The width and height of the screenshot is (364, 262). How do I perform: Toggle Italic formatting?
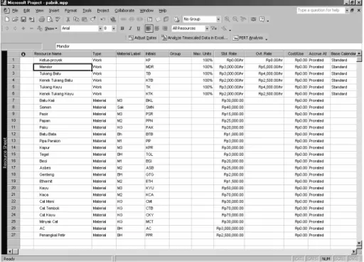click(130, 28)
